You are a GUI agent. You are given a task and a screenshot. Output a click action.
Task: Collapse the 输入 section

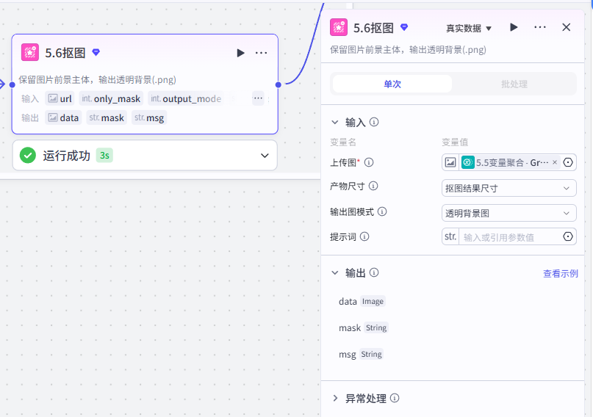click(x=334, y=122)
